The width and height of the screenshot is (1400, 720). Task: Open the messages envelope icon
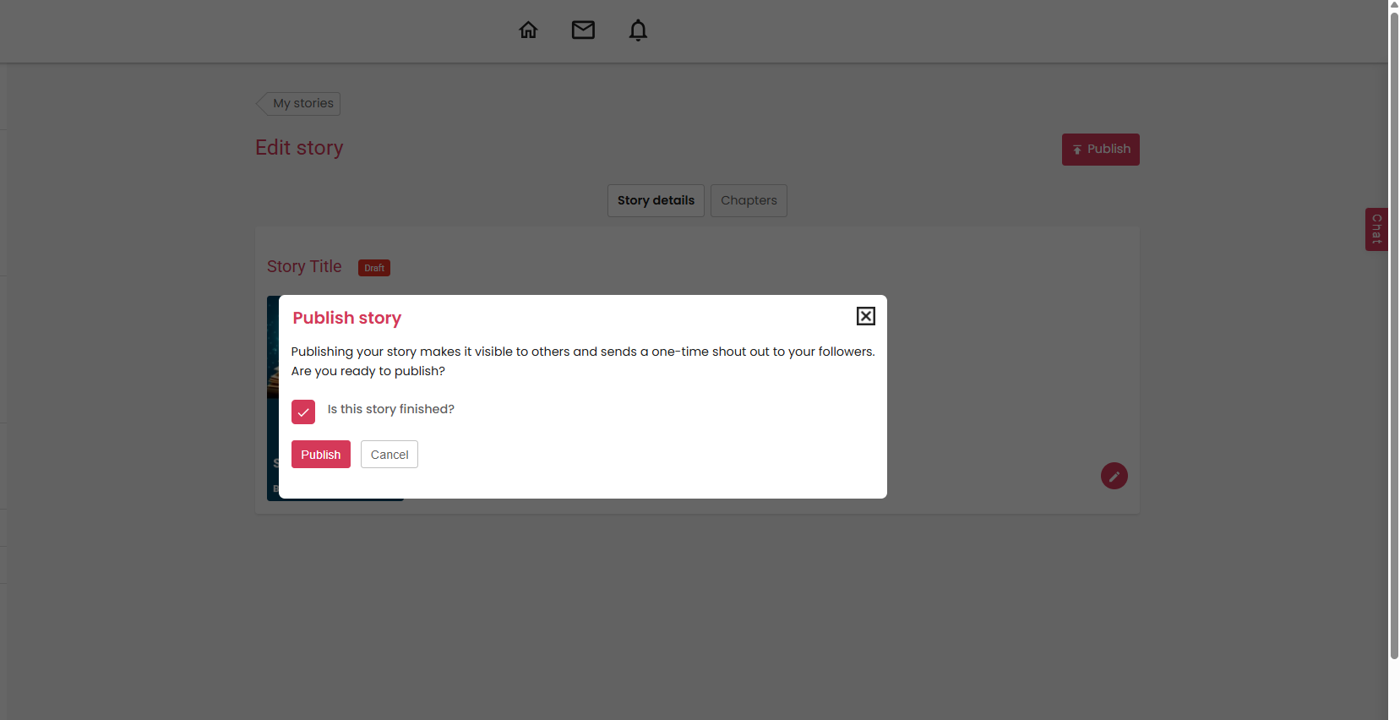pyautogui.click(x=583, y=30)
